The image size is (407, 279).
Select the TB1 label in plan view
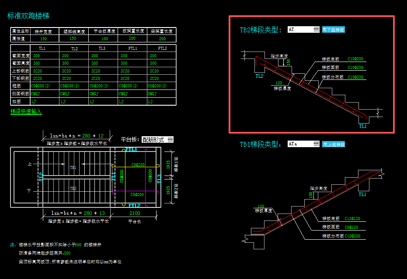[73, 168]
